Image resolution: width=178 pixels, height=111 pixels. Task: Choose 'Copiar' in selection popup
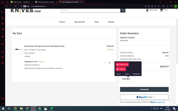click(127, 74)
